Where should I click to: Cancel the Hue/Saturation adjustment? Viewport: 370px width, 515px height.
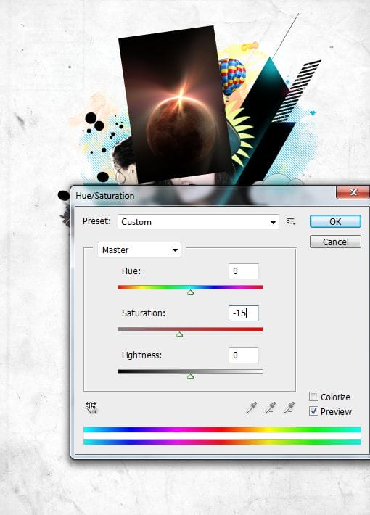[335, 242]
